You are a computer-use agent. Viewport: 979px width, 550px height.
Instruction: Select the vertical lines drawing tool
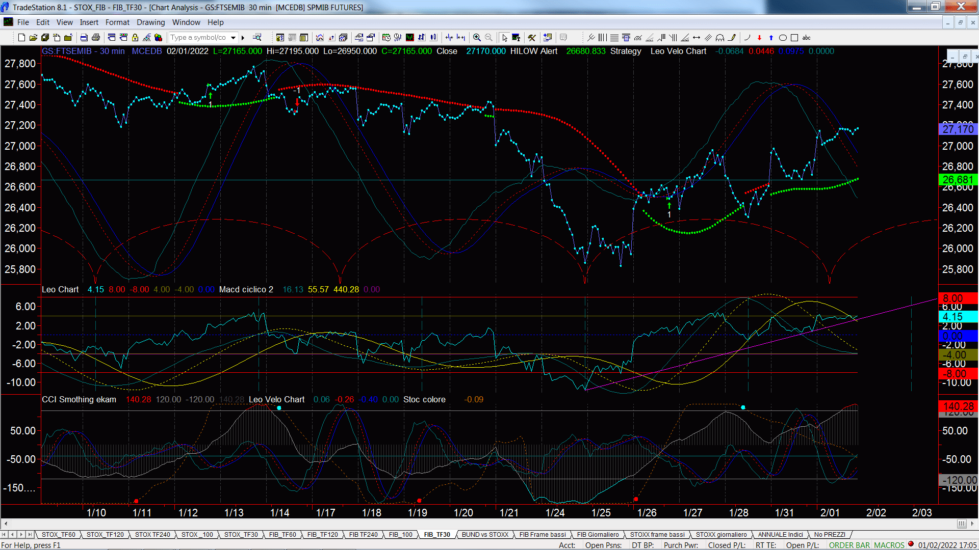pyautogui.click(x=602, y=38)
